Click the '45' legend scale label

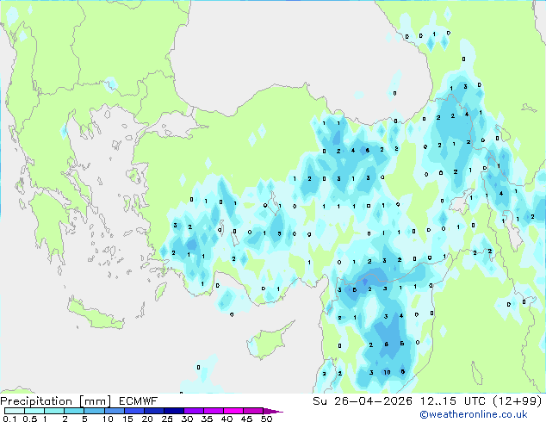pyautogui.click(x=246, y=419)
